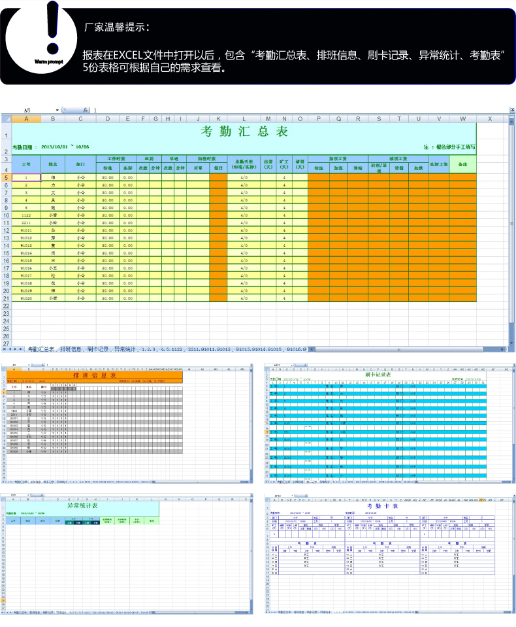Click the 考勤汇总表 title cell
Viewport: 516px width, 627px height.
tap(244, 131)
